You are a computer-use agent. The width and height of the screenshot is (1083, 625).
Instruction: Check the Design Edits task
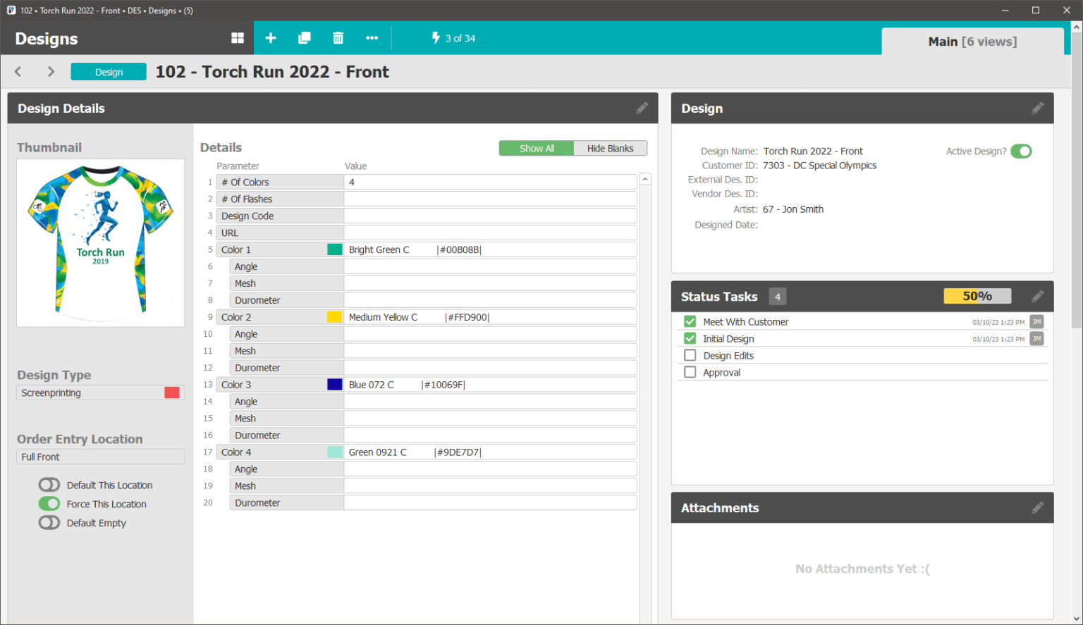690,355
